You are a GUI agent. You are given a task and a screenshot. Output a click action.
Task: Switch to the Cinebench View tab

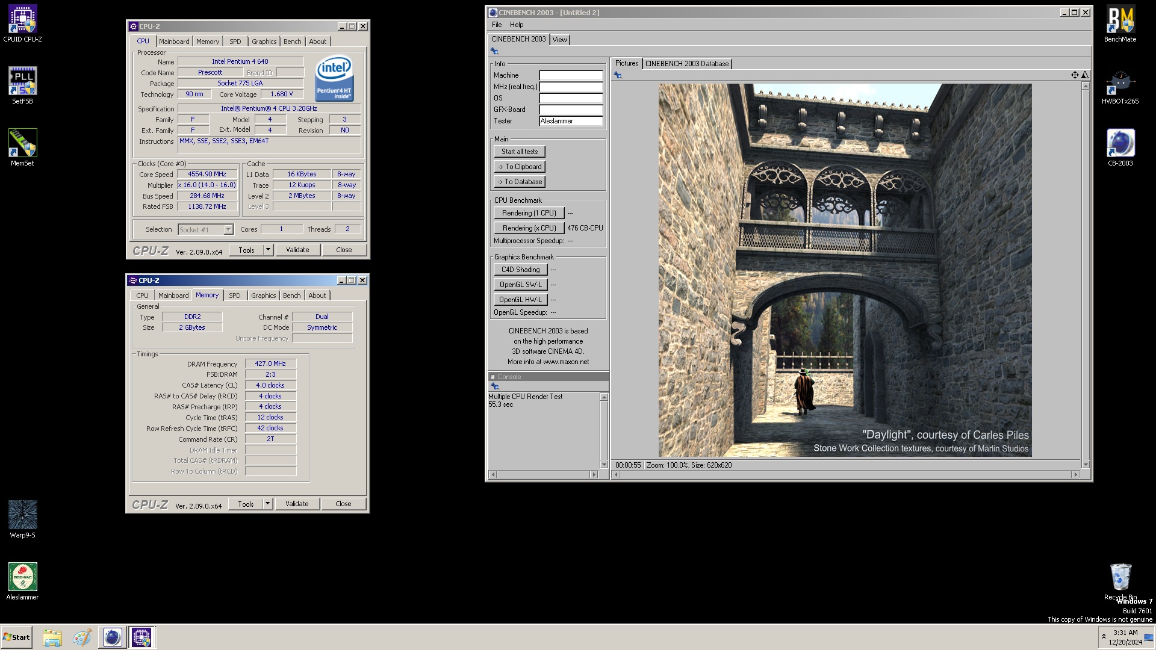click(x=560, y=40)
